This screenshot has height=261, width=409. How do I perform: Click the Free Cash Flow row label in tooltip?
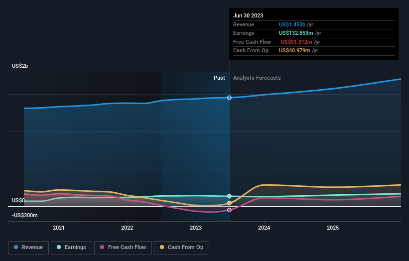tap(252, 42)
